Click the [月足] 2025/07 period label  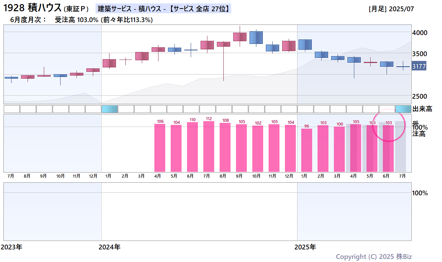click(391, 9)
